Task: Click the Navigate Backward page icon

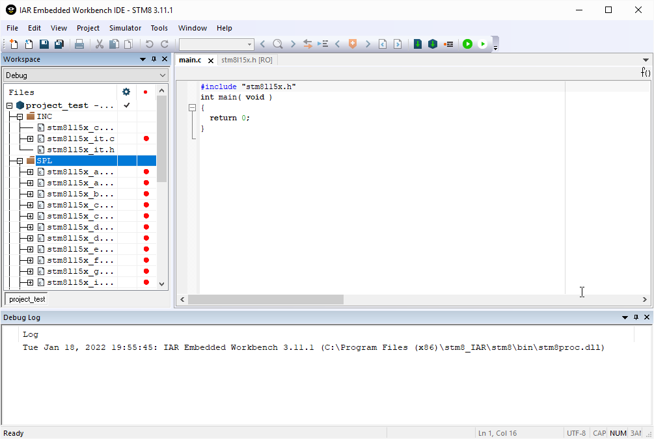Action: point(383,44)
